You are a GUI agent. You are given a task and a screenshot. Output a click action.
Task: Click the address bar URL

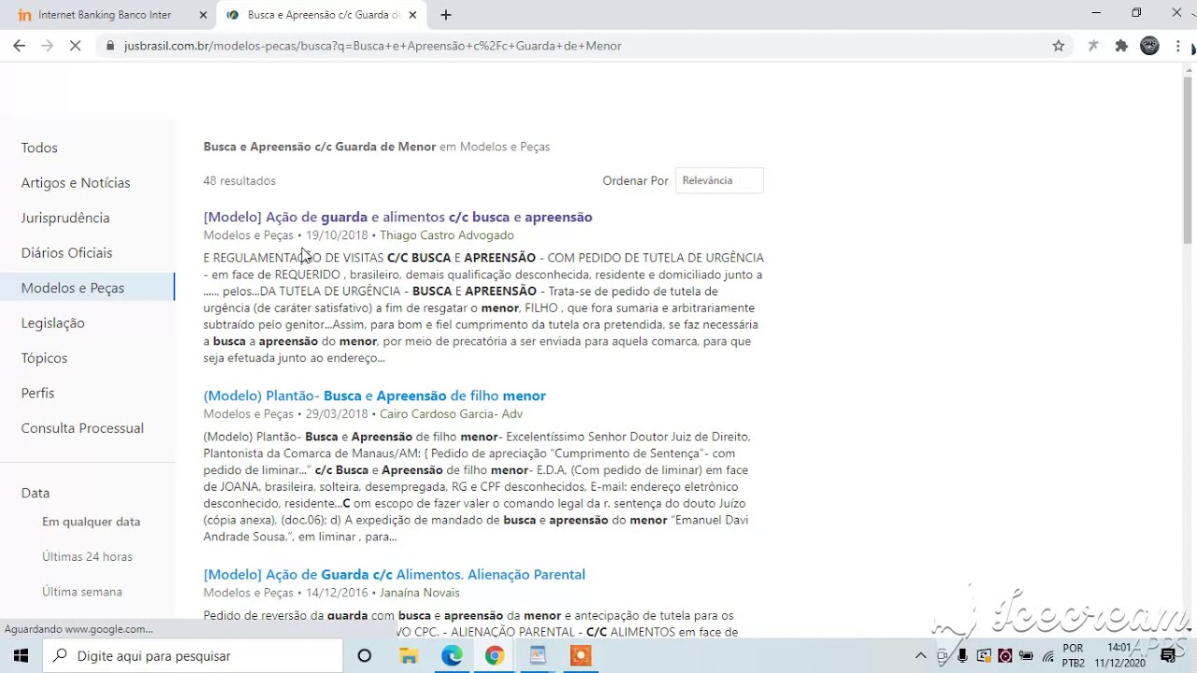click(x=372, y=45)
